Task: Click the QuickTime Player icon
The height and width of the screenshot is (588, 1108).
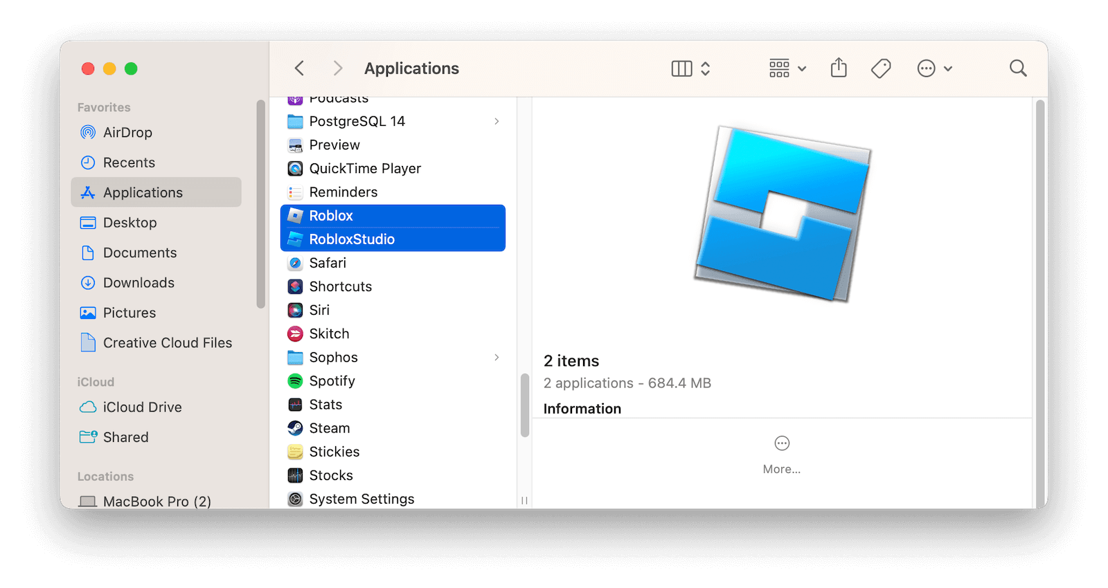Action: 295,168
